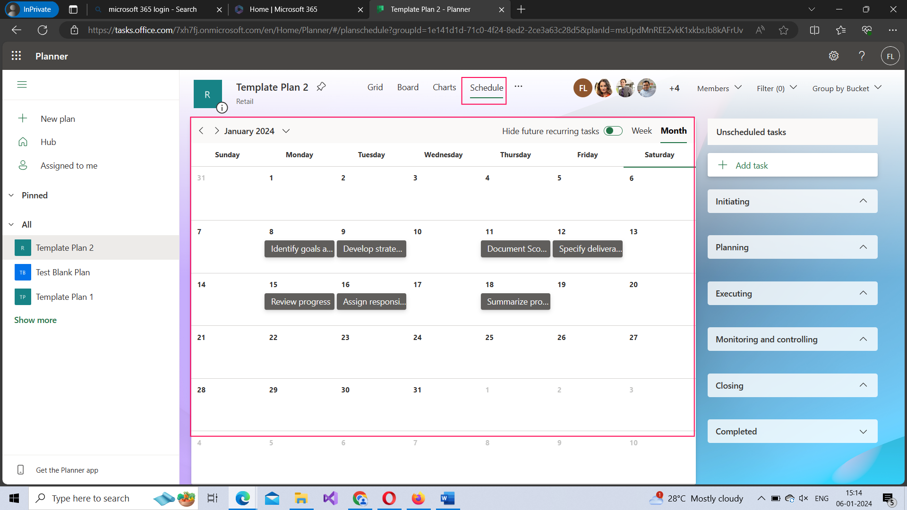The height and width of the screenshot is (510, 907).
Task: Open Word from the taskbar
Action: (x=447, y=498)
